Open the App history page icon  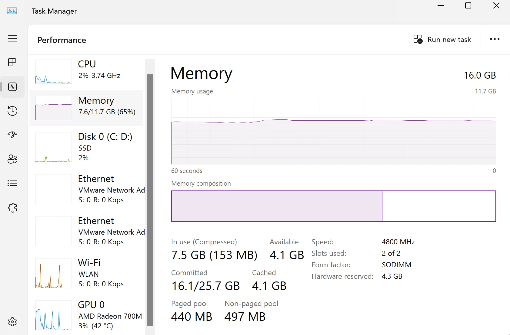pyautogui.click(x=12, y=111)
